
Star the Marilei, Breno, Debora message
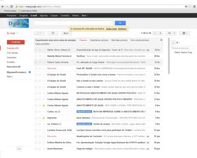pos(40,50)
